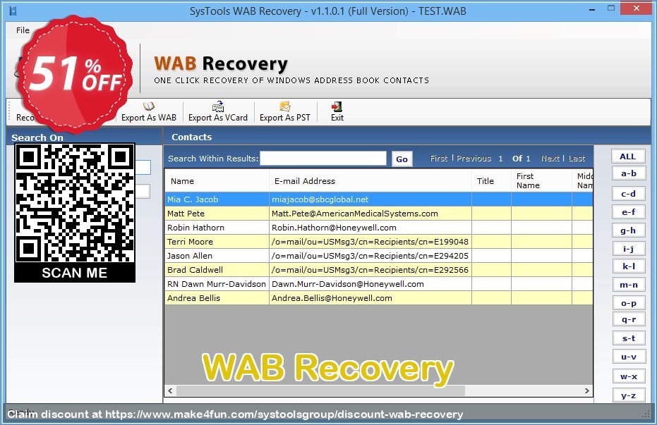The width and height of the screenshot is (657, 425).
Task: Jump to the Last results page
Action: tap(577, 159)
